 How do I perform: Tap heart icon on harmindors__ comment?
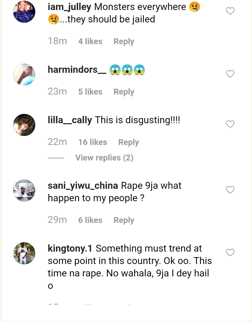(230, 74)
